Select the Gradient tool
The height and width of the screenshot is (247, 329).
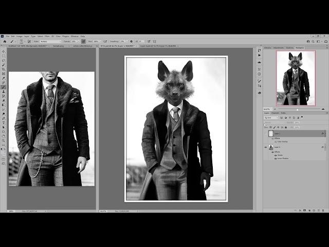pos(4,105)
